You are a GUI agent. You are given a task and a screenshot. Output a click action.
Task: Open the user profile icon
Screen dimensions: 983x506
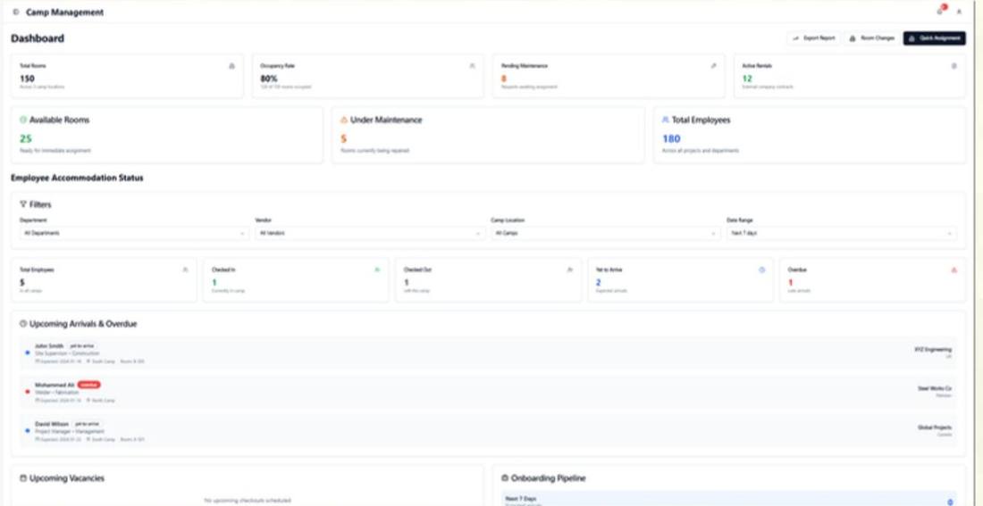coord(959,12)
